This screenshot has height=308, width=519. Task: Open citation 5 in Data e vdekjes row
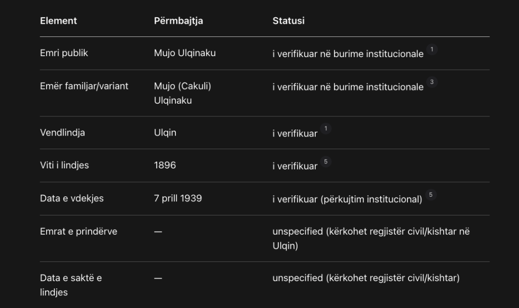431,195
